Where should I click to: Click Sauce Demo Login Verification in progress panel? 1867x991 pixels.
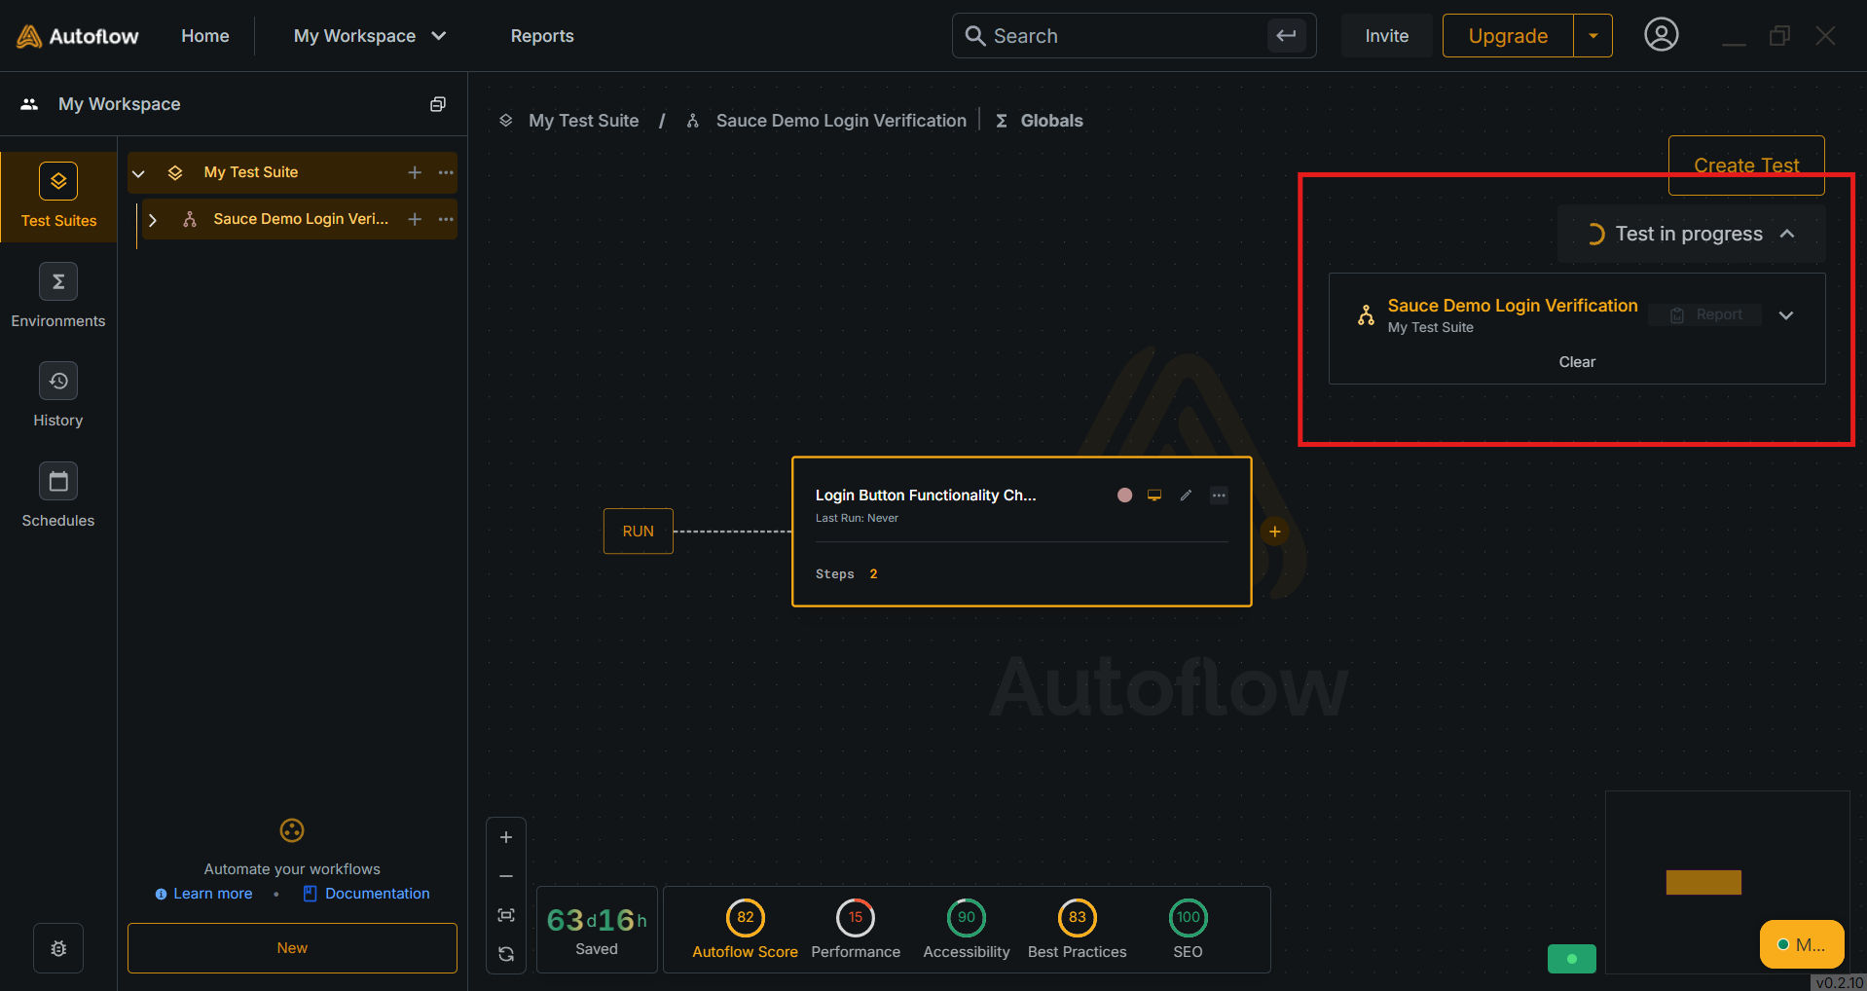(1513, 306)
